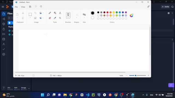
Task: Select Color 1 black foreground circle
Action: click(x=92, y=13)
